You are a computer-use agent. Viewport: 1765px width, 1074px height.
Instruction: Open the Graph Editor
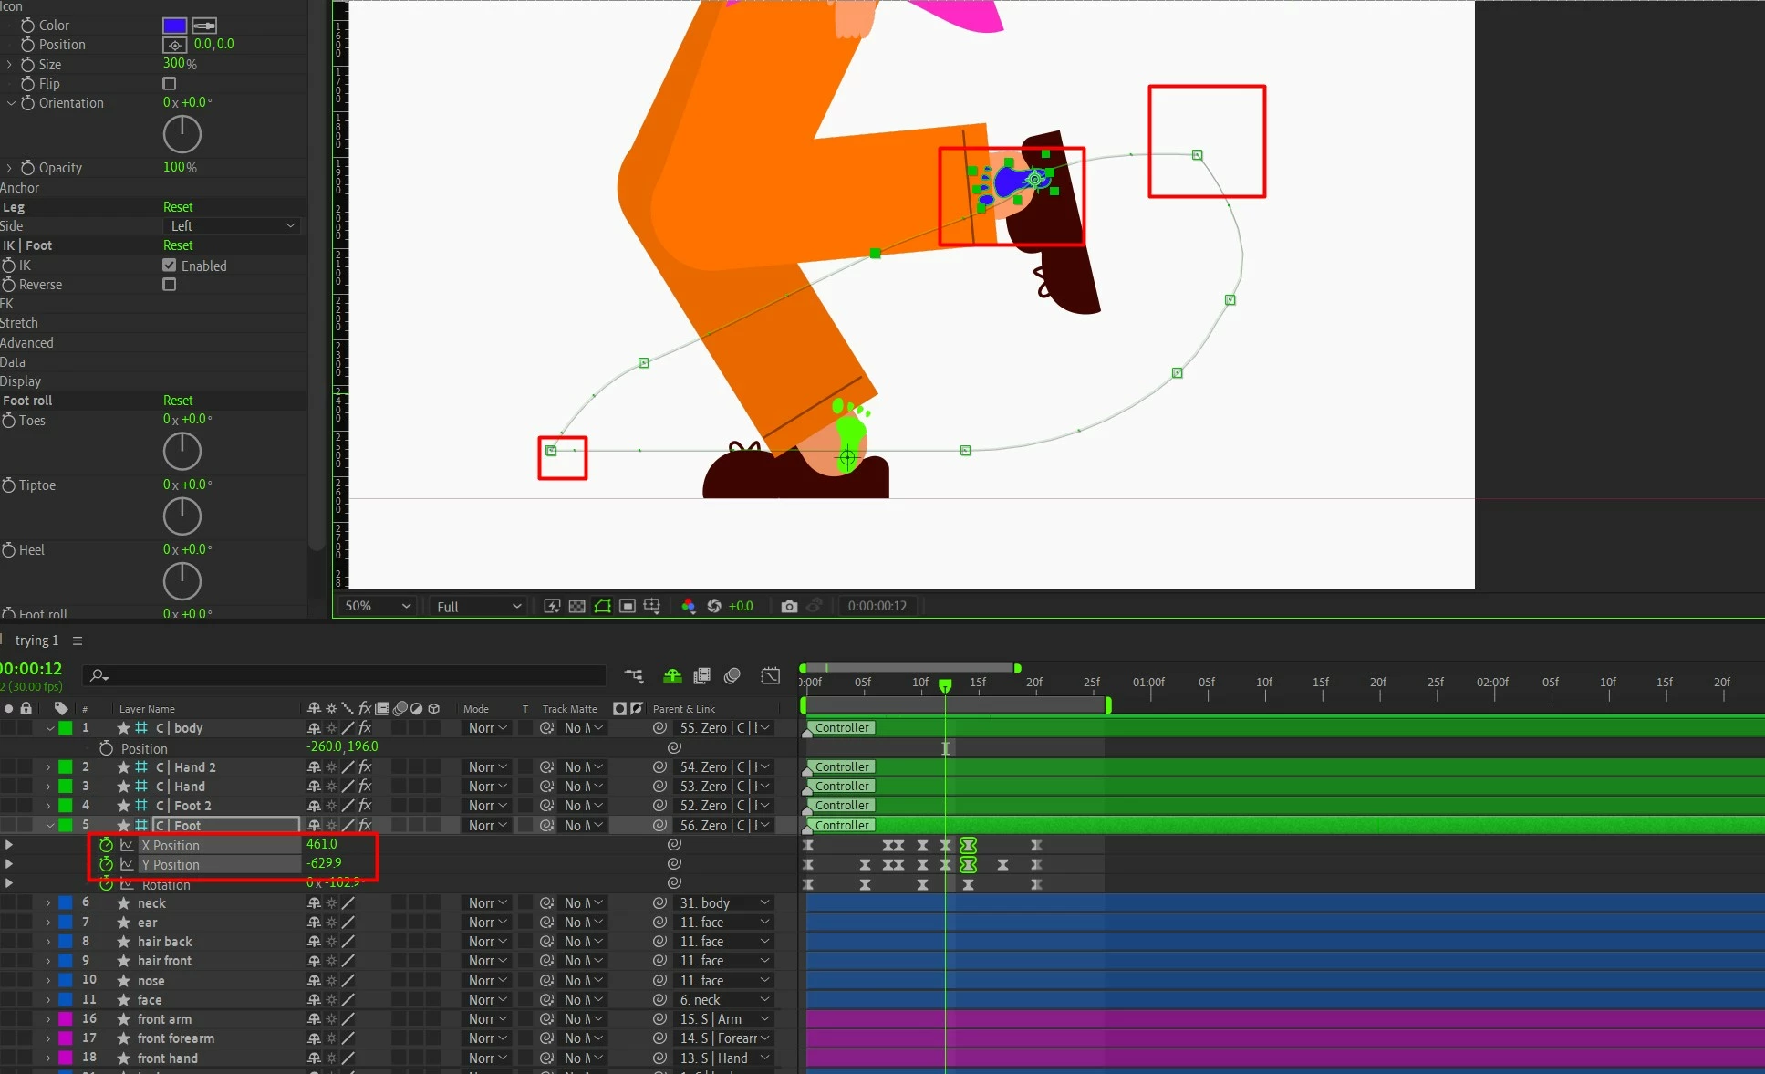pos(770,676)
